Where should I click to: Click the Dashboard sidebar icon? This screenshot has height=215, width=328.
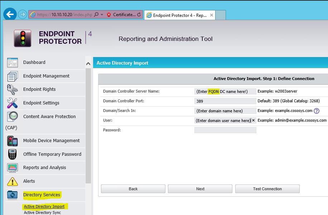point(13,62)
